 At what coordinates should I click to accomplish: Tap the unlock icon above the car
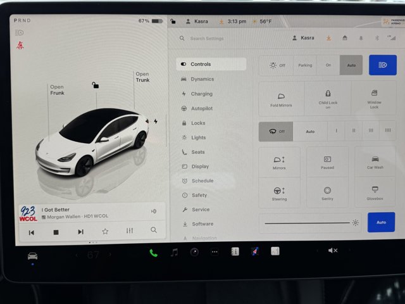tap(96, 85)
